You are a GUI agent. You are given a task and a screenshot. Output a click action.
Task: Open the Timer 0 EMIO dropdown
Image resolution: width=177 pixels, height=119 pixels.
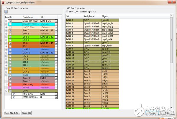56,78
